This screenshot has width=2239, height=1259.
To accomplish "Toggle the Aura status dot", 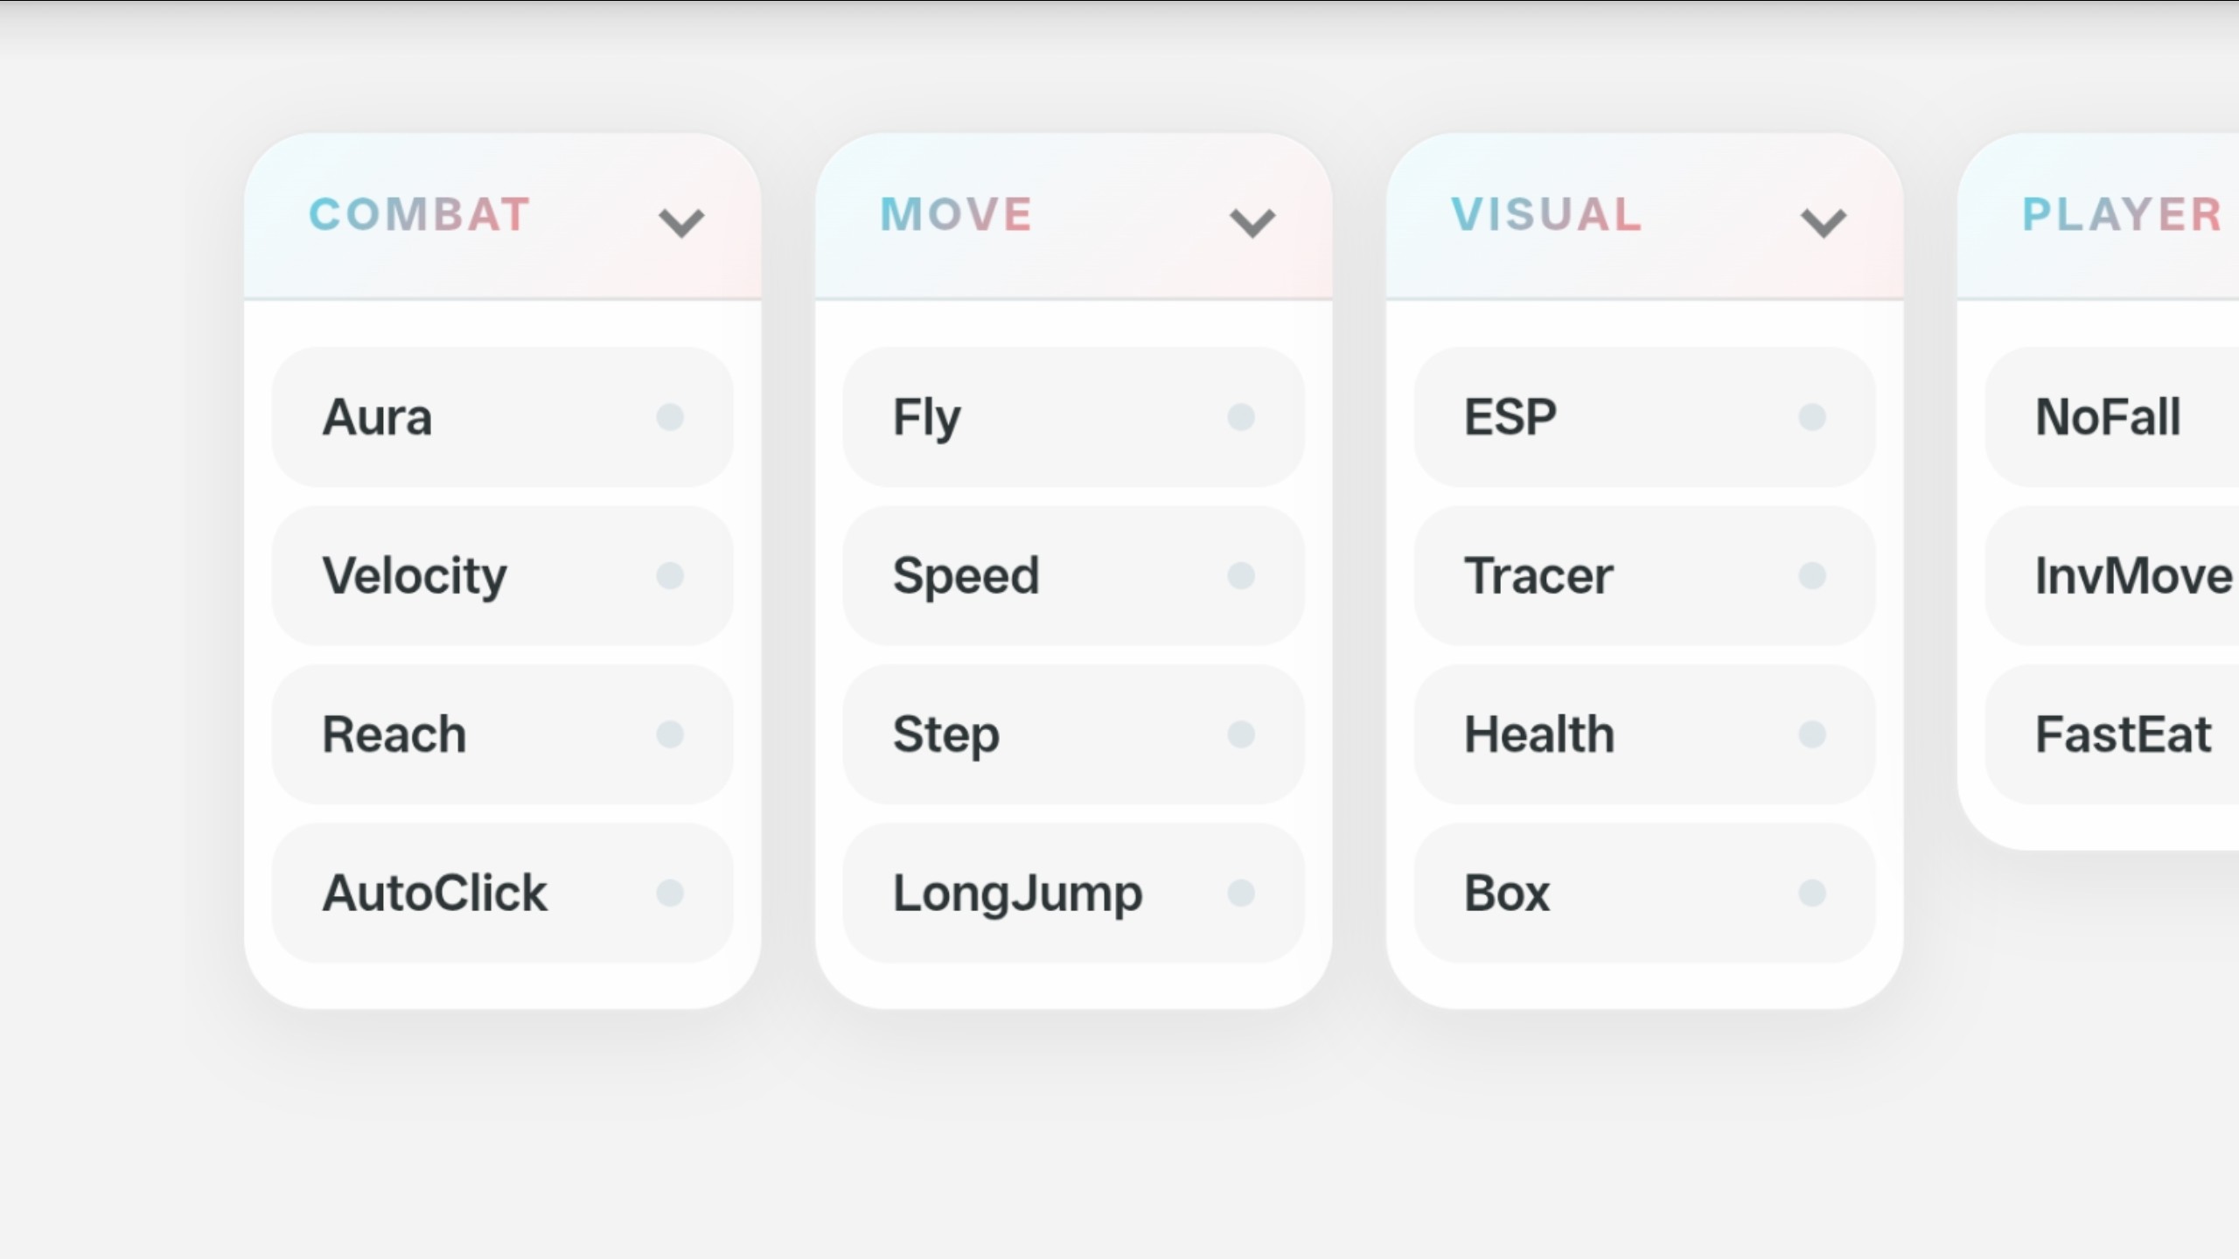I will tap(670, 417).
